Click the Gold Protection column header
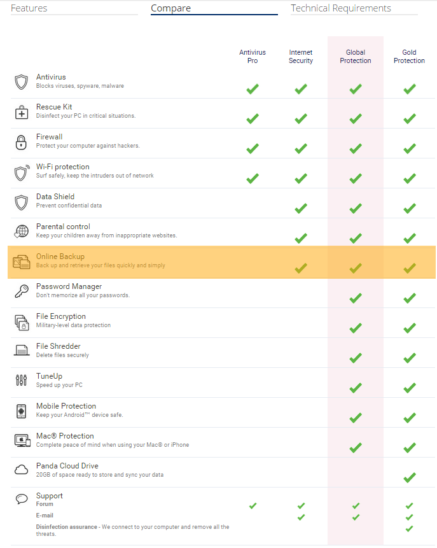Viewport: 437px width, 548px height. tap(409, 56)
